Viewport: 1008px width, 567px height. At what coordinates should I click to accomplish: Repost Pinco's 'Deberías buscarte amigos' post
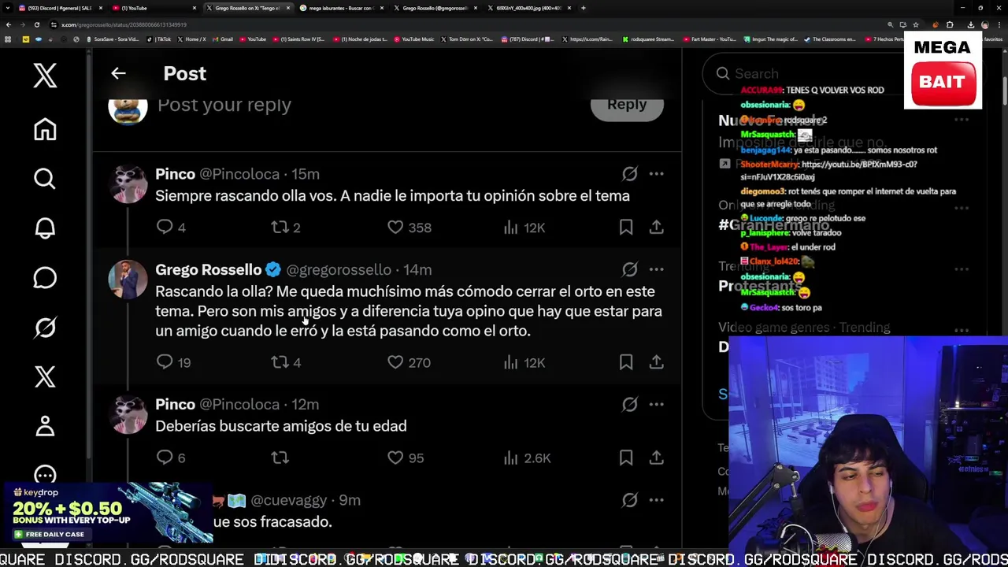click(280, 458)
